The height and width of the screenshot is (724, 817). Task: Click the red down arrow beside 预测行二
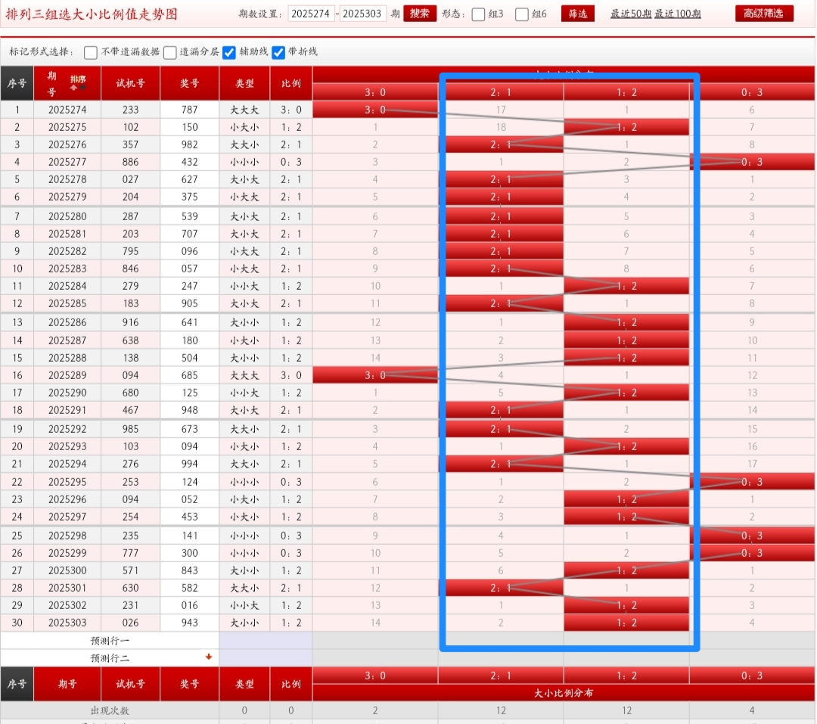[209, 657]
